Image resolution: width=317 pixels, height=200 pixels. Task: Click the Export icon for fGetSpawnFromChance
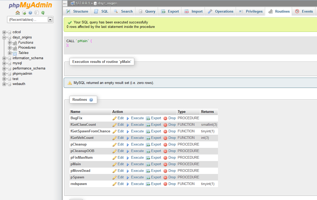(148, 132)
